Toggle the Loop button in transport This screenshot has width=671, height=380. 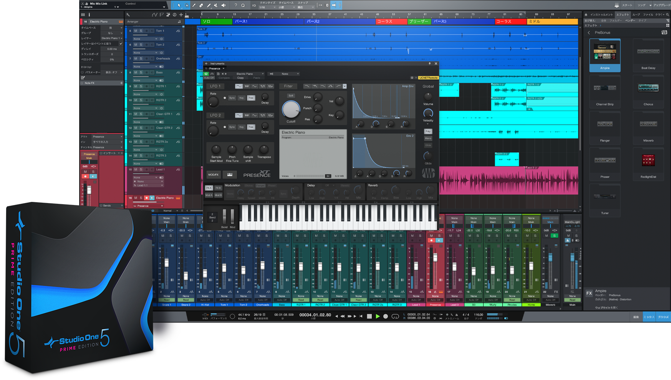[x=395, y=316]
